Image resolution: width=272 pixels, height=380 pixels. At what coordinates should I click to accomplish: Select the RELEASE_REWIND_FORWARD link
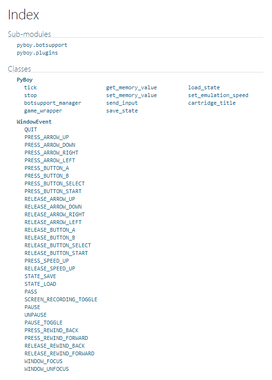59,353
